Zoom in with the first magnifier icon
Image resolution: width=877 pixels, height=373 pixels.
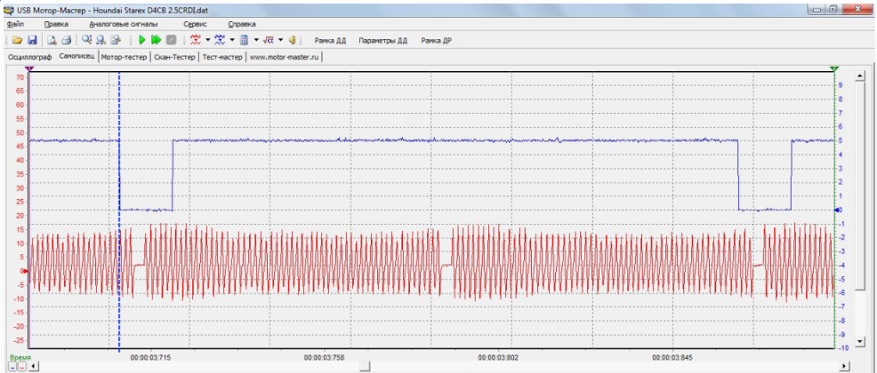pos(86,40)
